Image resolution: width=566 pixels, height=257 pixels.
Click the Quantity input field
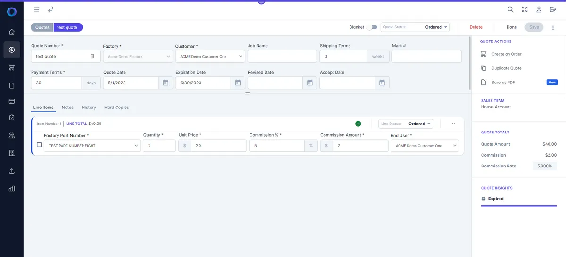click(159, 146)
